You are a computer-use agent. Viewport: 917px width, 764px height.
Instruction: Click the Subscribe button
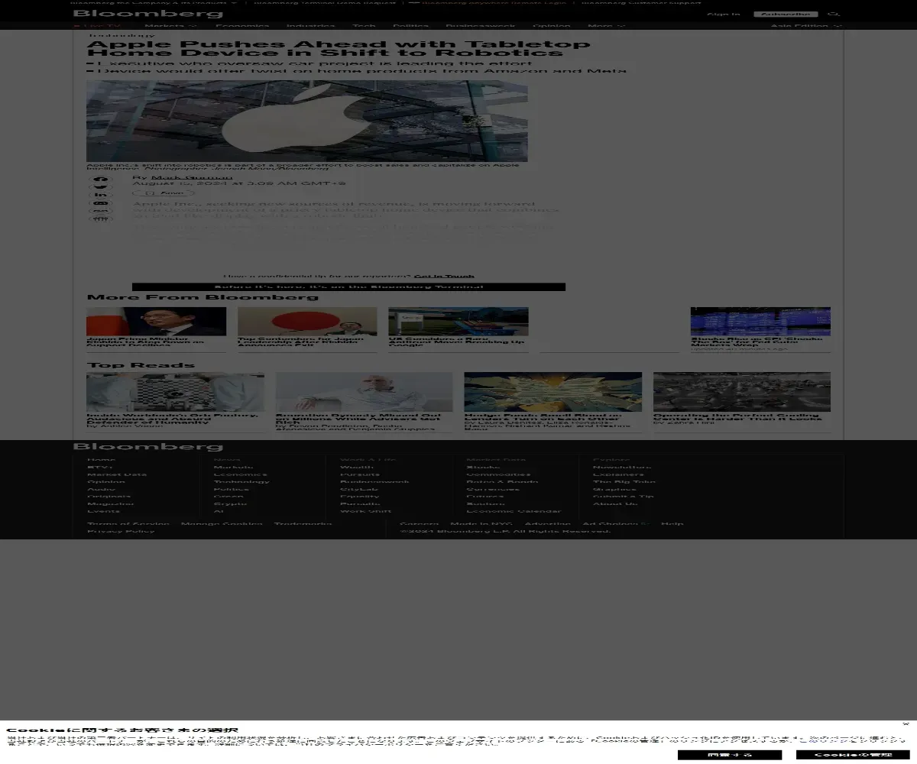click(786, 14)
